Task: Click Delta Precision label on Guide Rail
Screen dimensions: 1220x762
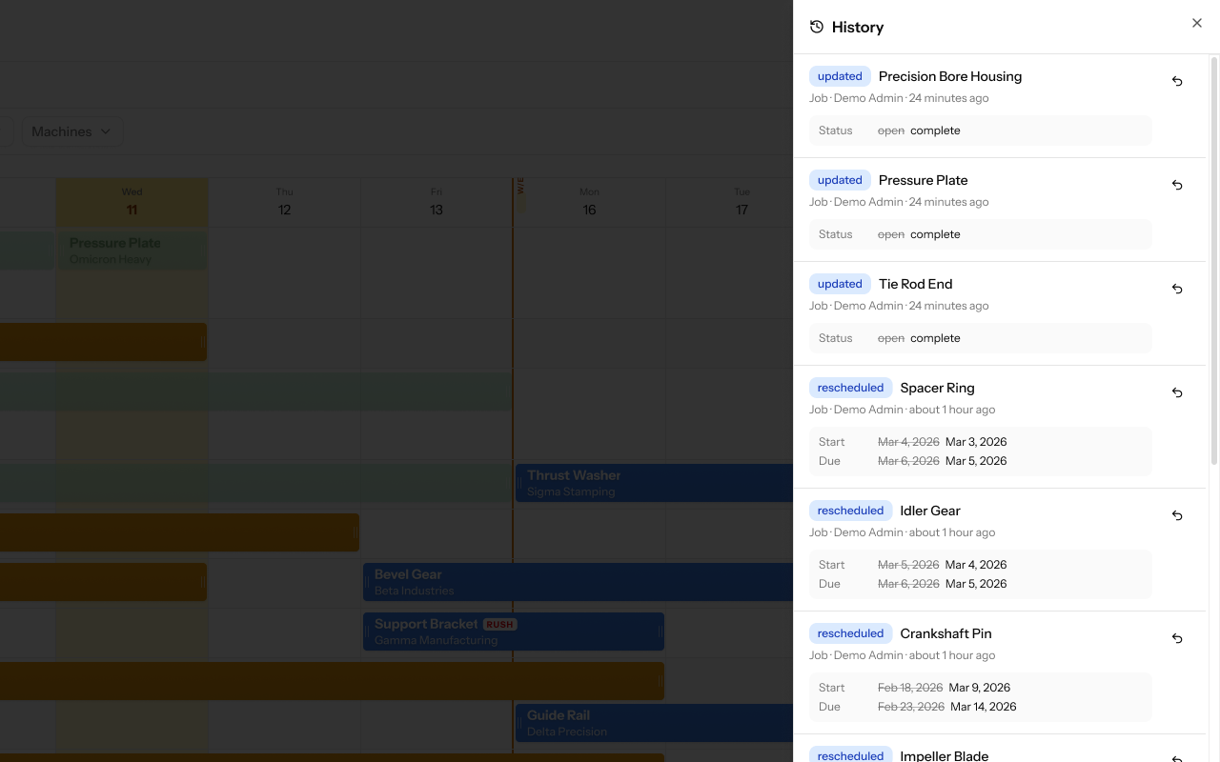Action: 567,732
